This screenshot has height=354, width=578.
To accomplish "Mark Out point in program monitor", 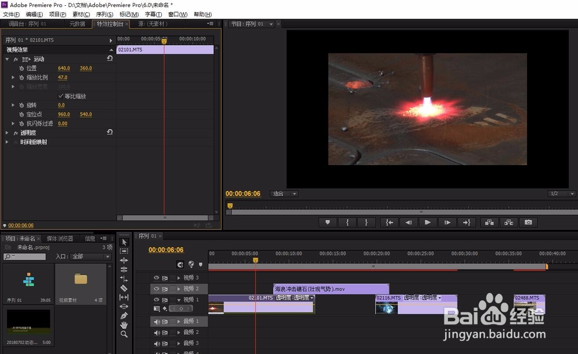I will 366,222.
